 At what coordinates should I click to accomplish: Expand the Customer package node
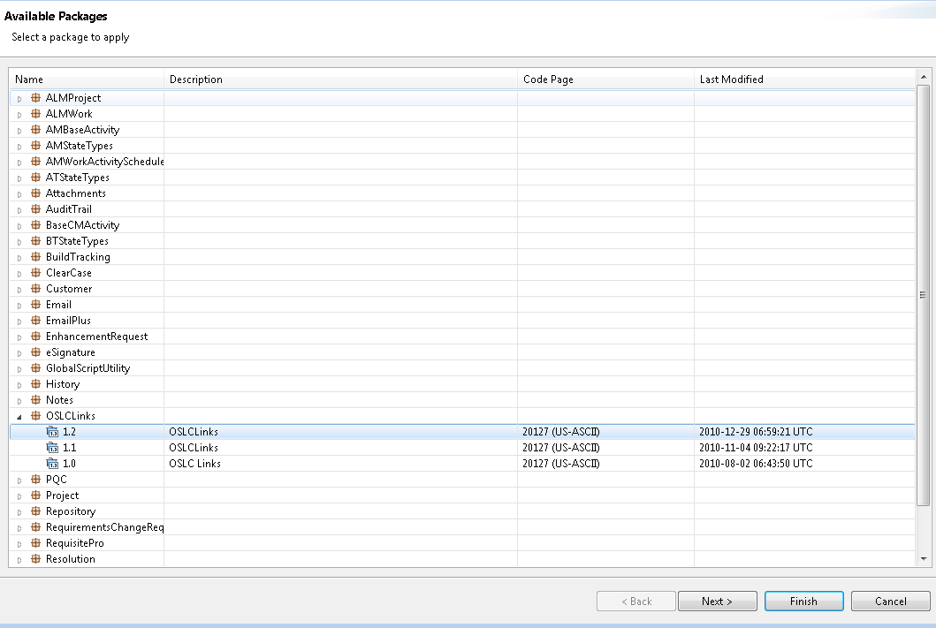19,289
